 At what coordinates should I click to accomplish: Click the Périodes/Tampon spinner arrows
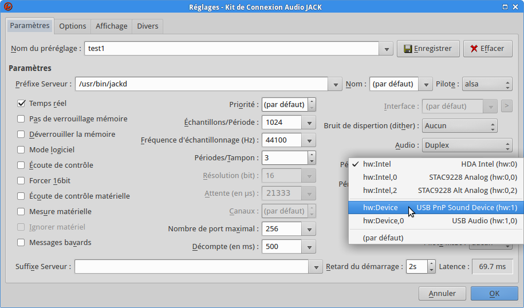click(x=310, y=157)
